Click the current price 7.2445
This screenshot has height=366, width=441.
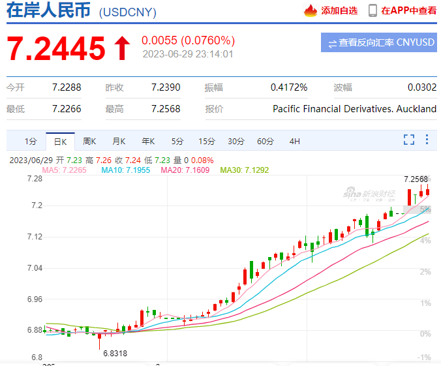(56, 48)
